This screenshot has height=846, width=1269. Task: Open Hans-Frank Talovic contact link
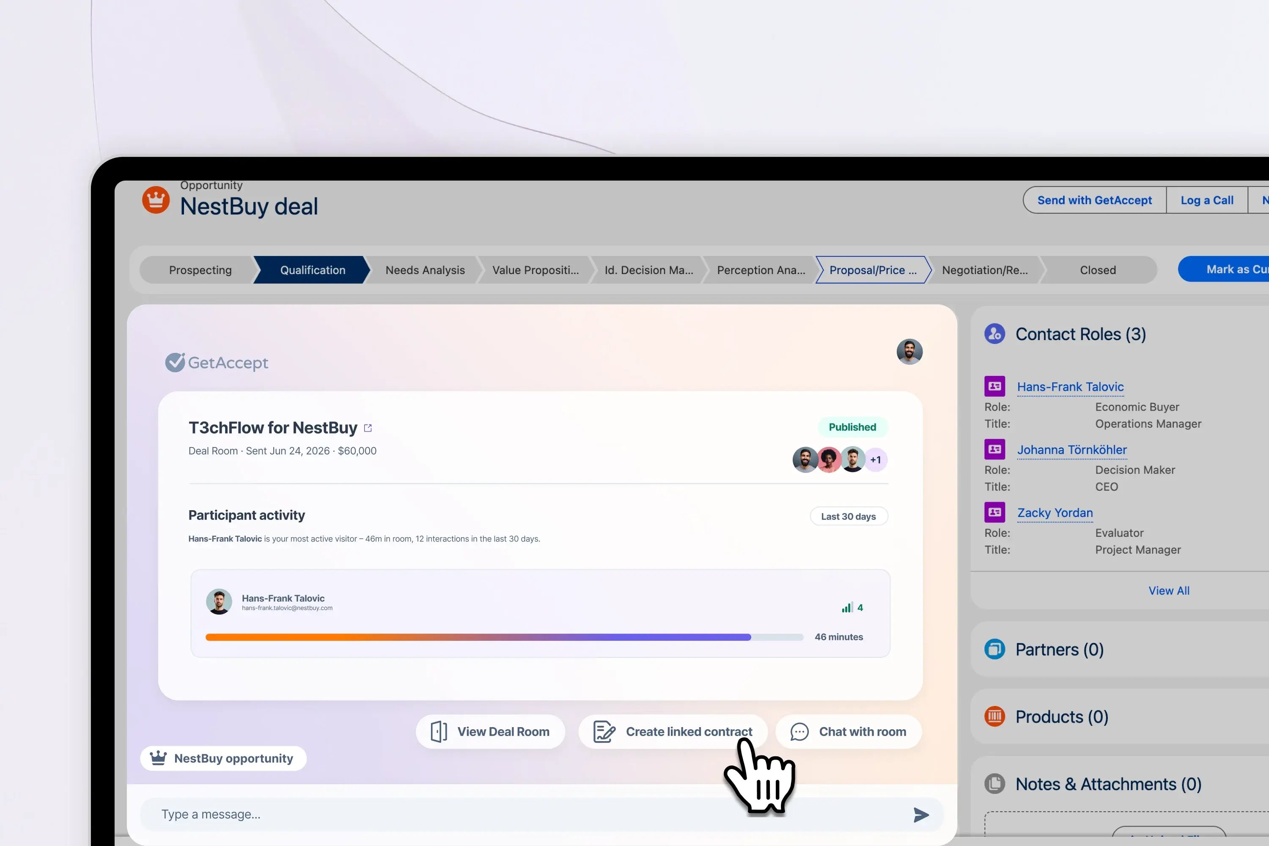pos(1071,387)
